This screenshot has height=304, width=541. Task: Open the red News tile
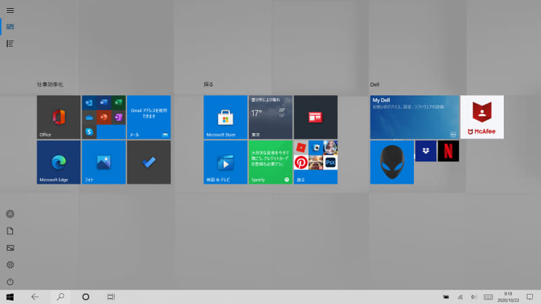coord(316,117)
